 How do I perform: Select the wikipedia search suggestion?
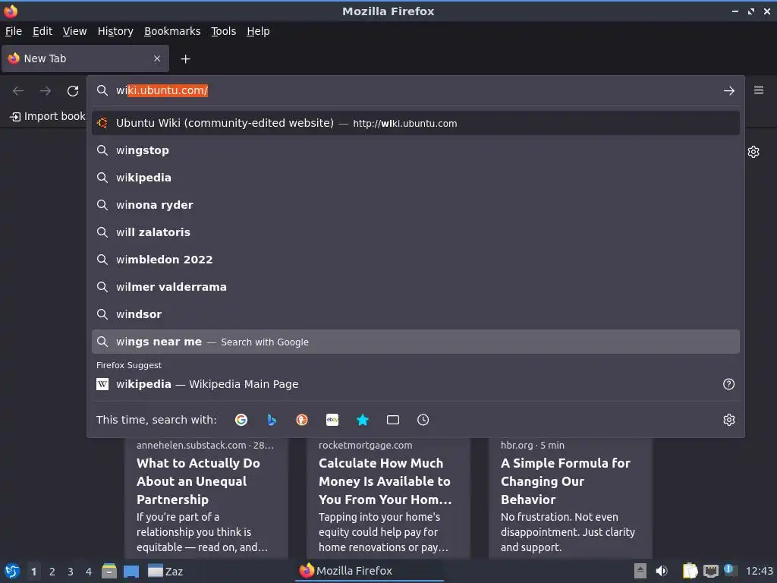coord(415,178)
